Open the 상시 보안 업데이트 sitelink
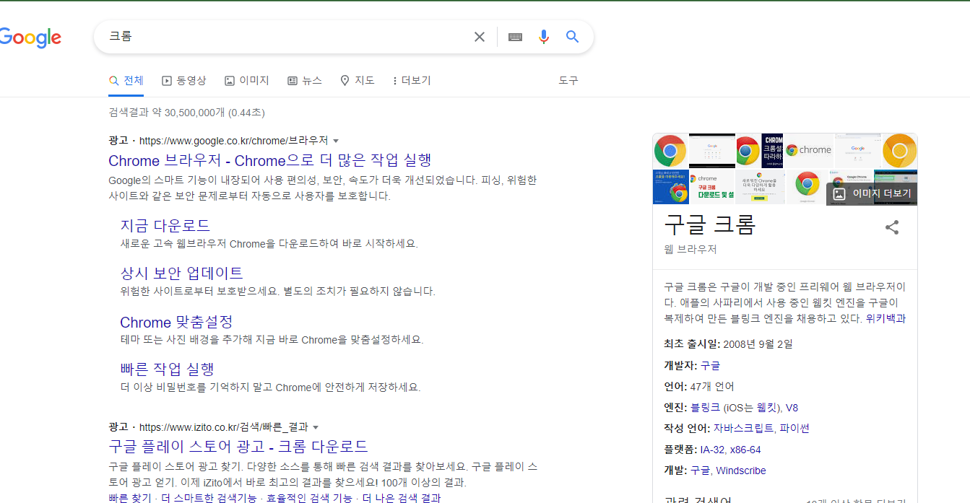The image size is (970, 503). coord(181,274)
